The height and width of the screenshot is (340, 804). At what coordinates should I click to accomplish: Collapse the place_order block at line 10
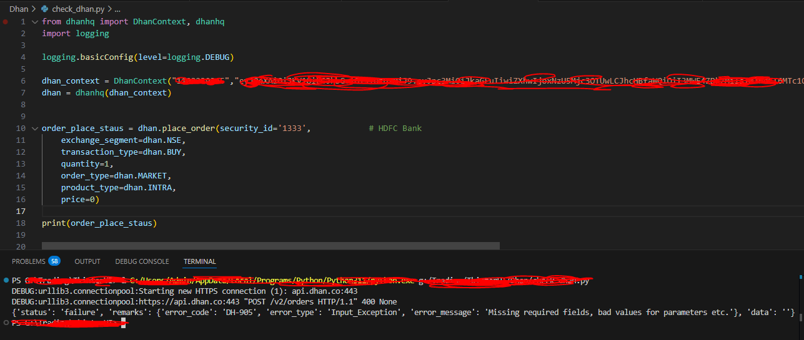tap(35, 129)
